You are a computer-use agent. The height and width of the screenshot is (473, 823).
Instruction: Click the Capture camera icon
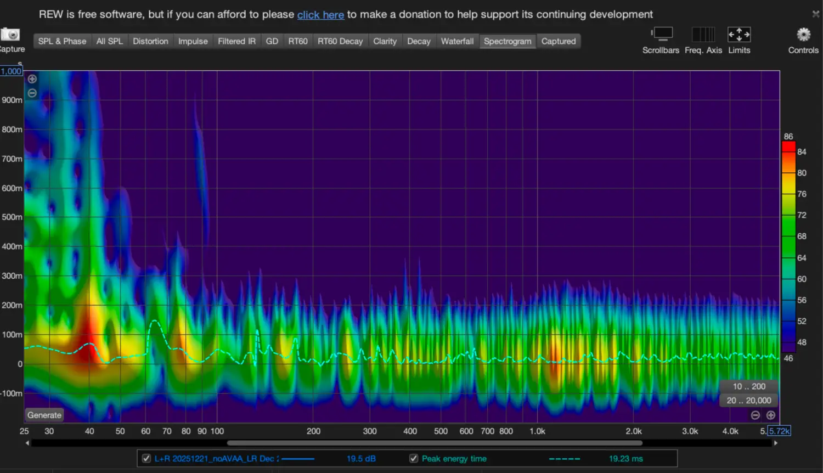click(x=10, y=35)
